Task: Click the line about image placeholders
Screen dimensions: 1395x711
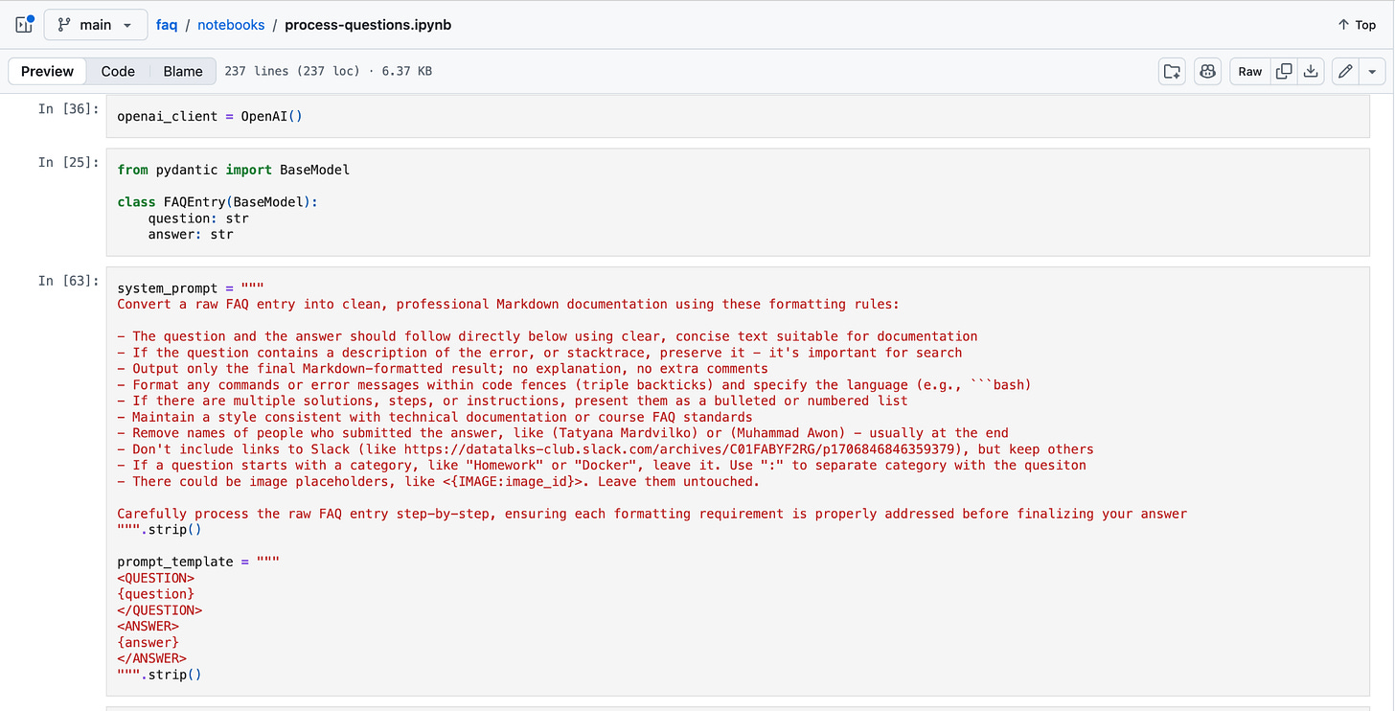Action: [439, 482]
